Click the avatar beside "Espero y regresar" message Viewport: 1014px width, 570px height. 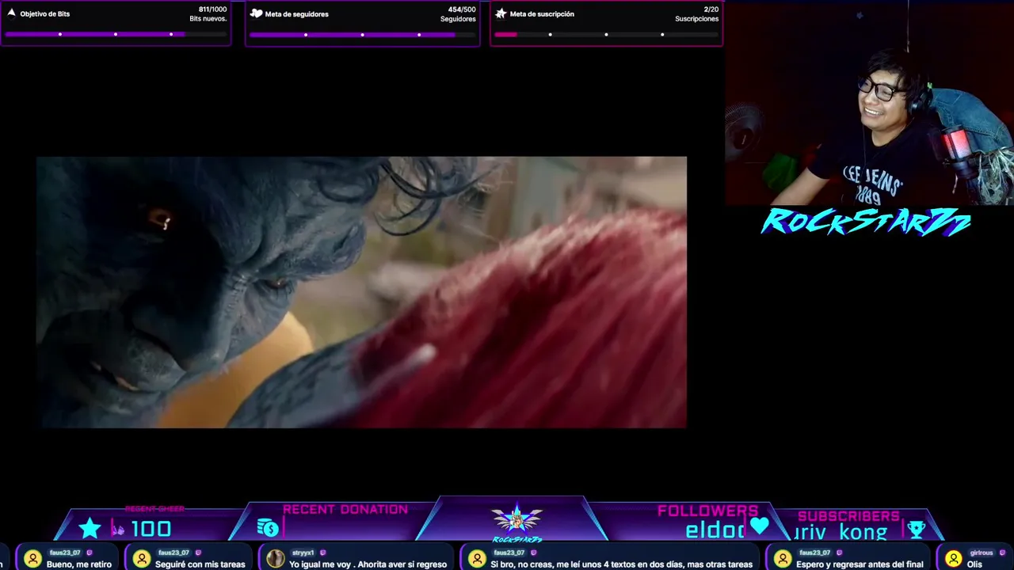pyautogui.click(x=783, y=559)
